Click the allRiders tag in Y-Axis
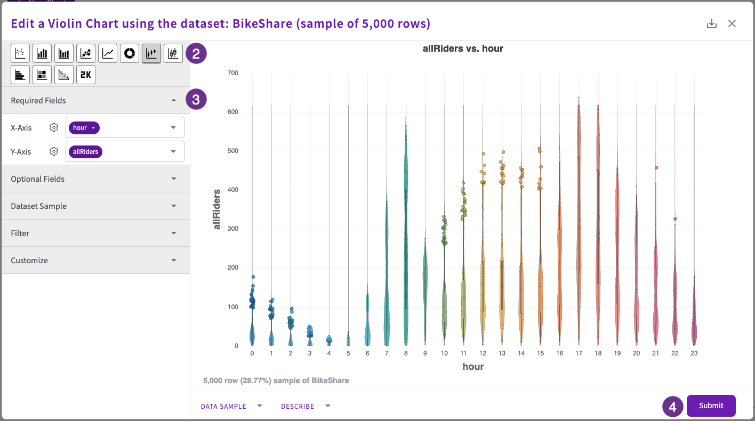Image resolution: width=755 pixels, height=421 pixels. click(x=85, y=152)
